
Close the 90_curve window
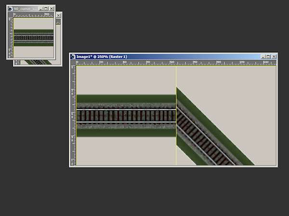click(52, 9)
